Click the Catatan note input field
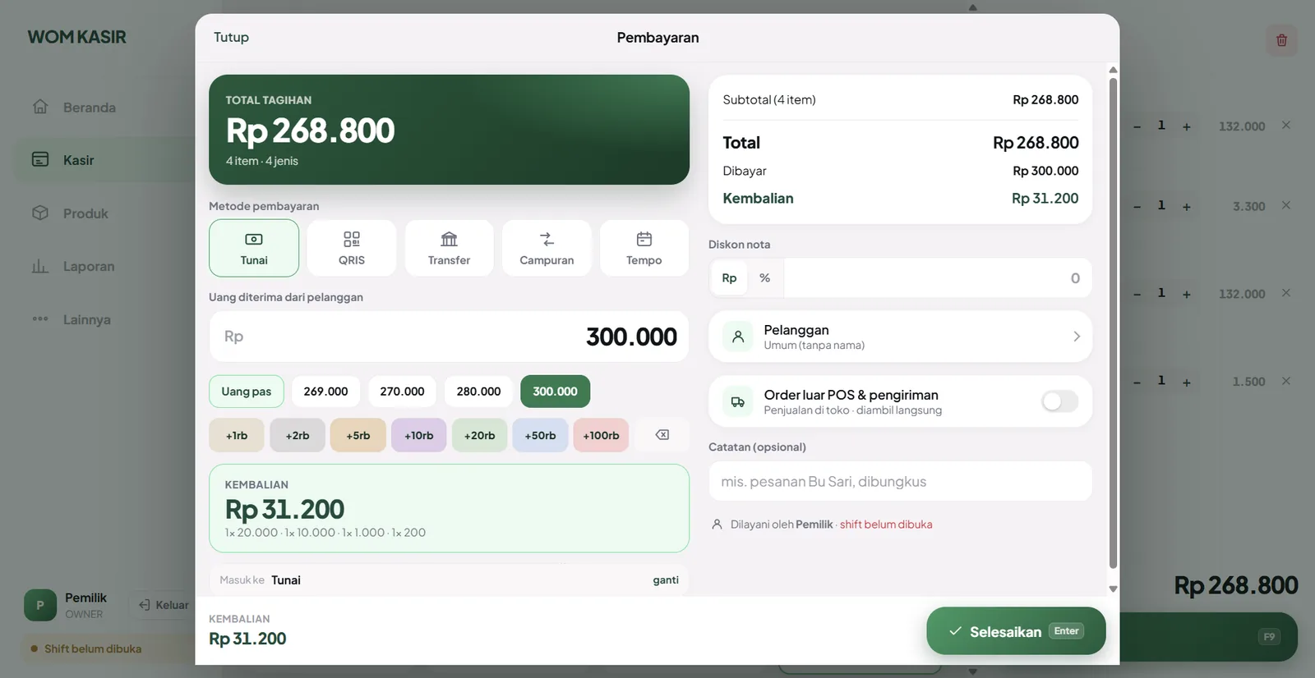This screenshot has height=678, width=1315. (900, 481)
